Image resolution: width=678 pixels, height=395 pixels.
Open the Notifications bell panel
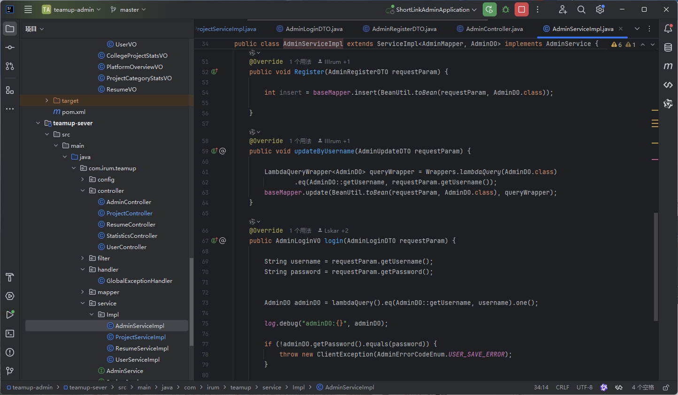[x=668, y=29]
